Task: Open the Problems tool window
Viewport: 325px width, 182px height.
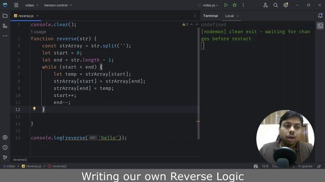Action: click(5, 148)
